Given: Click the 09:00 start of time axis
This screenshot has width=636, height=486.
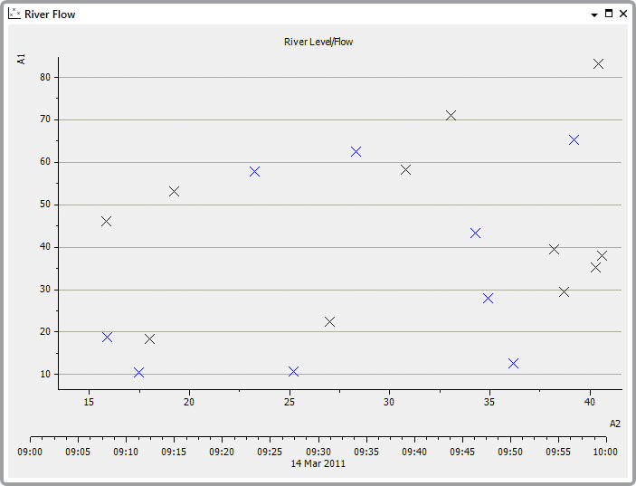Looking at the screenshot, I should [x=30, y=451].
